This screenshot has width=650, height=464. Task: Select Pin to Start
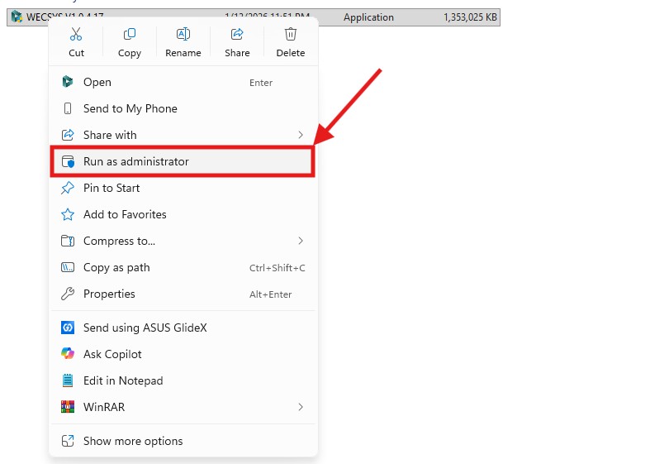tap(183, 188)
